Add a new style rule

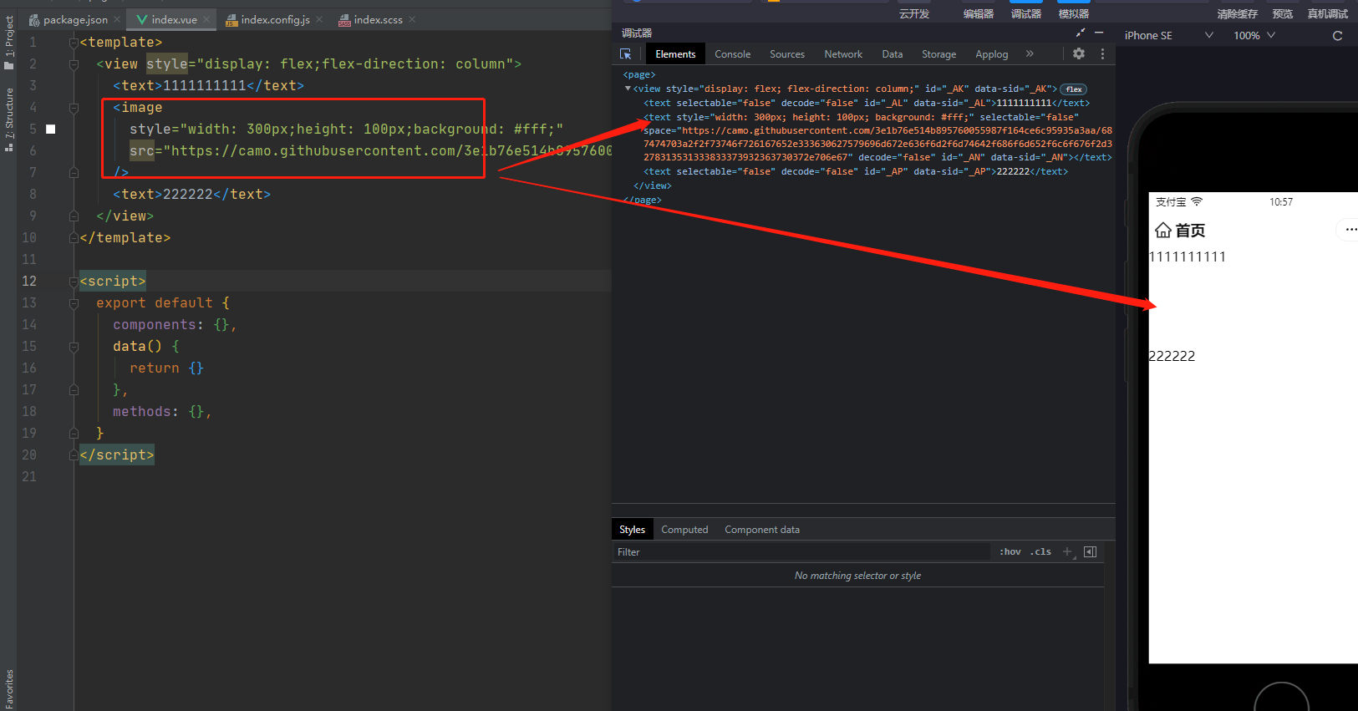pos(1067,552)
